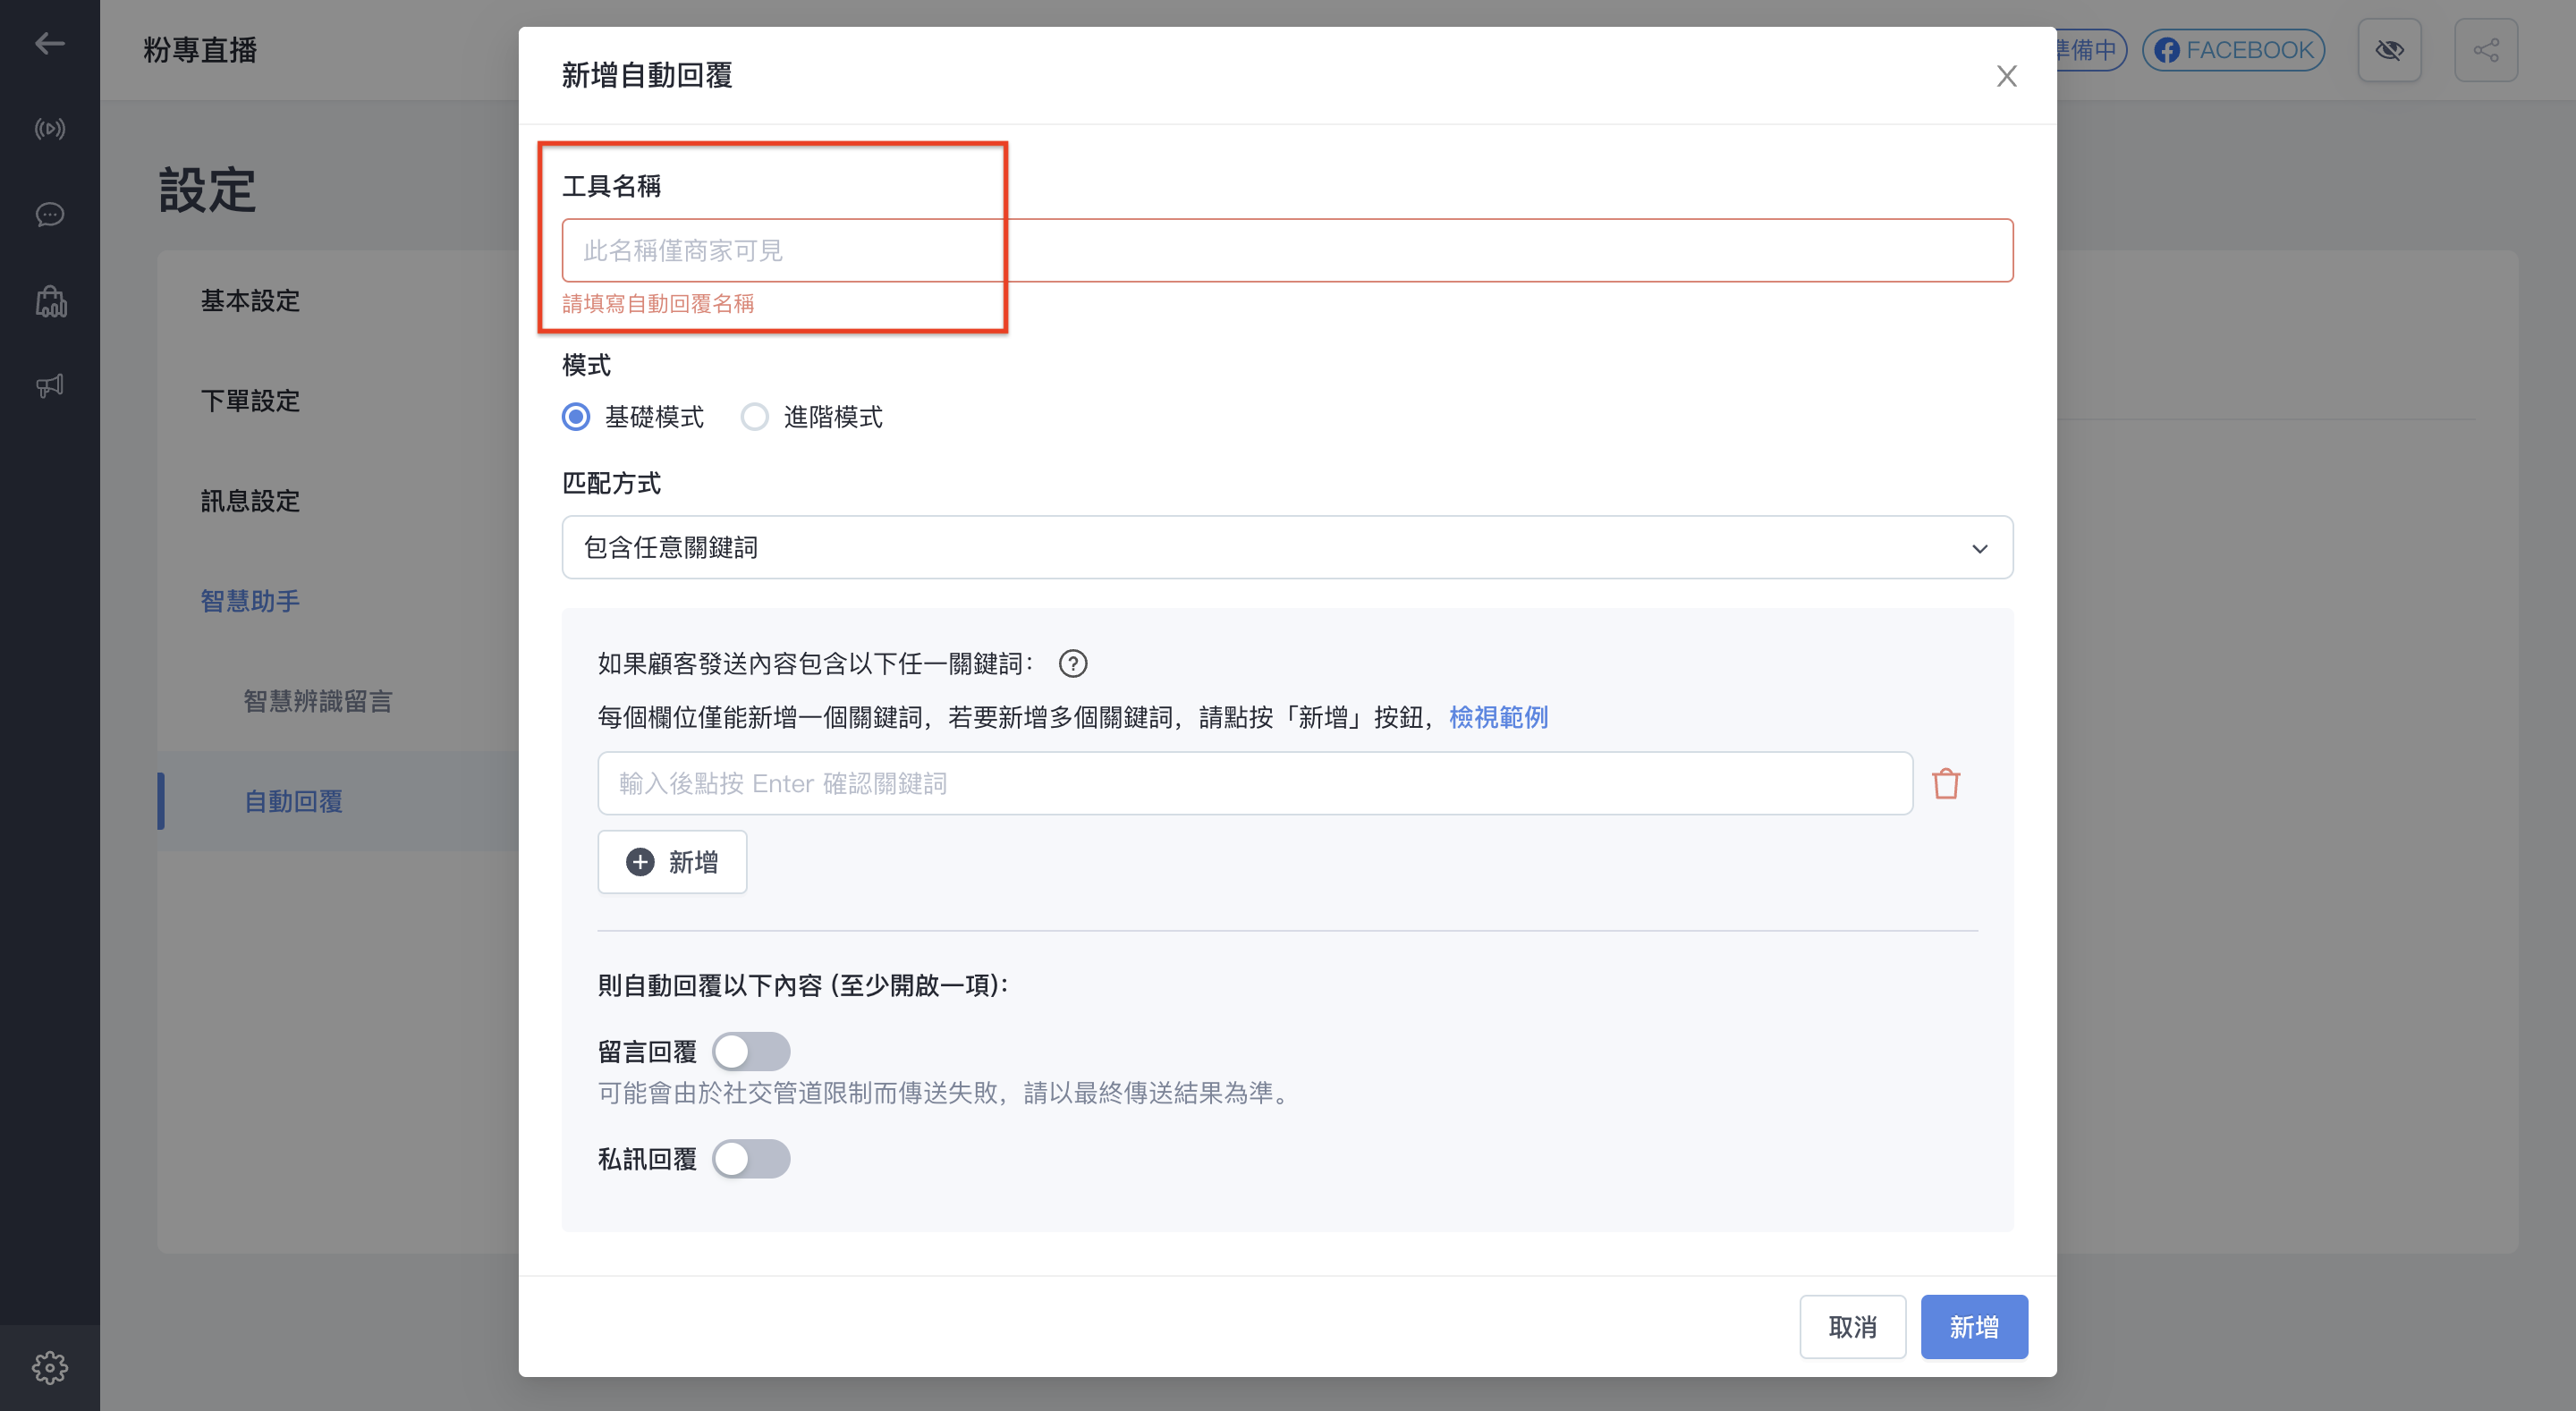The image size is (2576, 1411).
Task: Click the share icon in header
Action: 2485,50
